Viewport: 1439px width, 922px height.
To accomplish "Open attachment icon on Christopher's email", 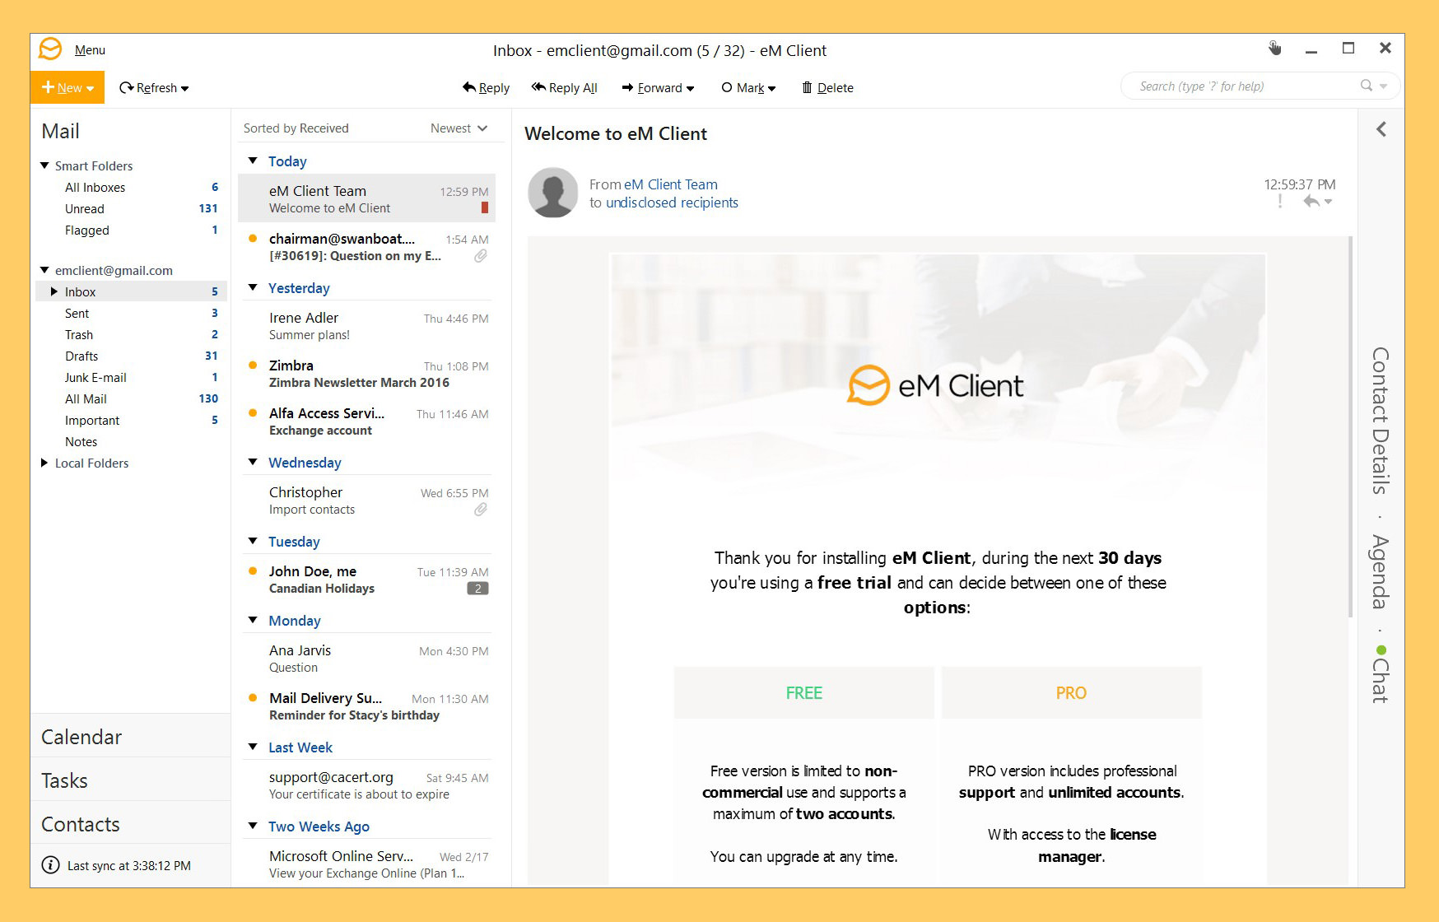I will pos(481,510).
